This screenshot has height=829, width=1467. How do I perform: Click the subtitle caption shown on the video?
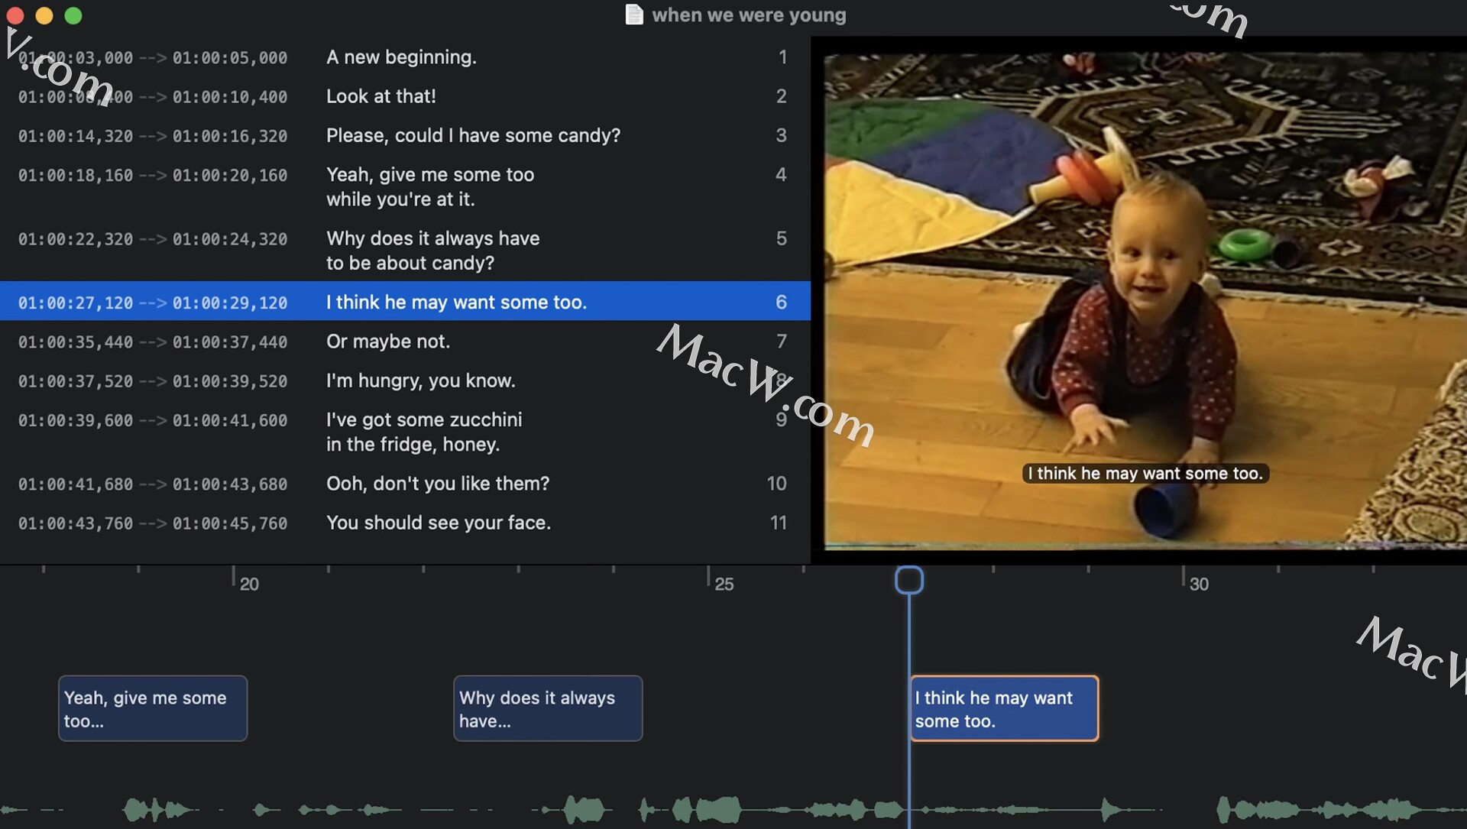click(1145, 474)
